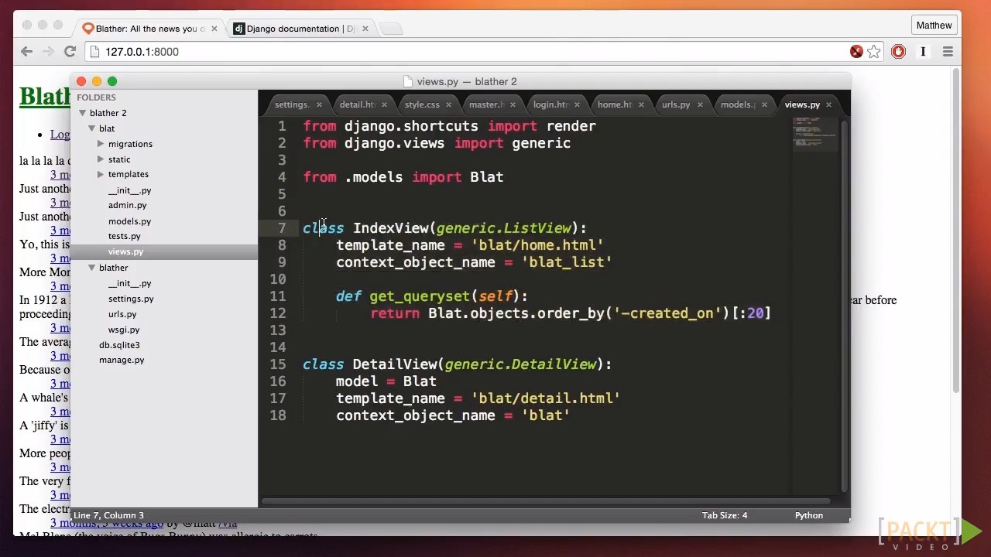The height and width of the screenshot is (557, 991).
Task: Close the views.py editor tab
Action: 828,104
